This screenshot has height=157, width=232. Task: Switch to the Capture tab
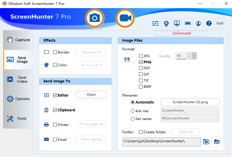tap(18, 40)
